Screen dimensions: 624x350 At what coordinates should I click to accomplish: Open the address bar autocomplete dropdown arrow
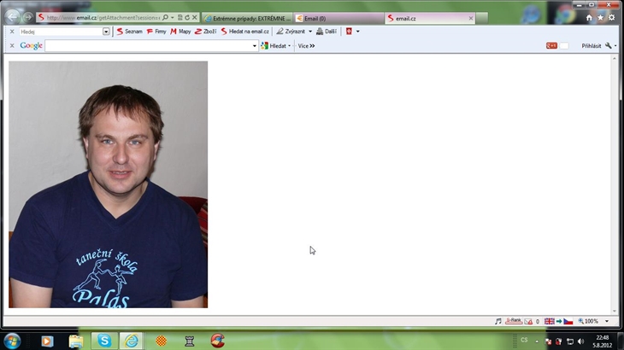point(173,18)
